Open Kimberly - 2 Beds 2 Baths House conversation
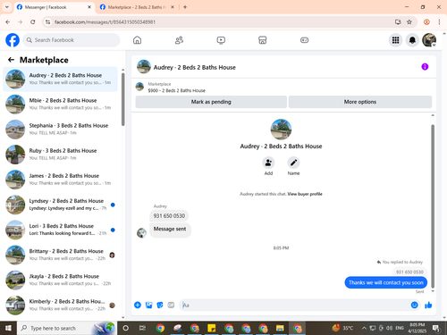The height and width of the screenshot is (335, 447). coord(60,306)
